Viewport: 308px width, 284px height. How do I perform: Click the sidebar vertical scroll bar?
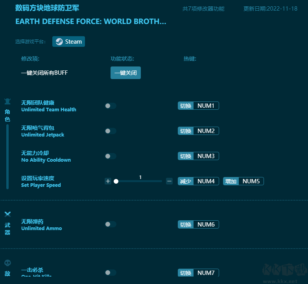pyautogui.click(x=7, y=157)
